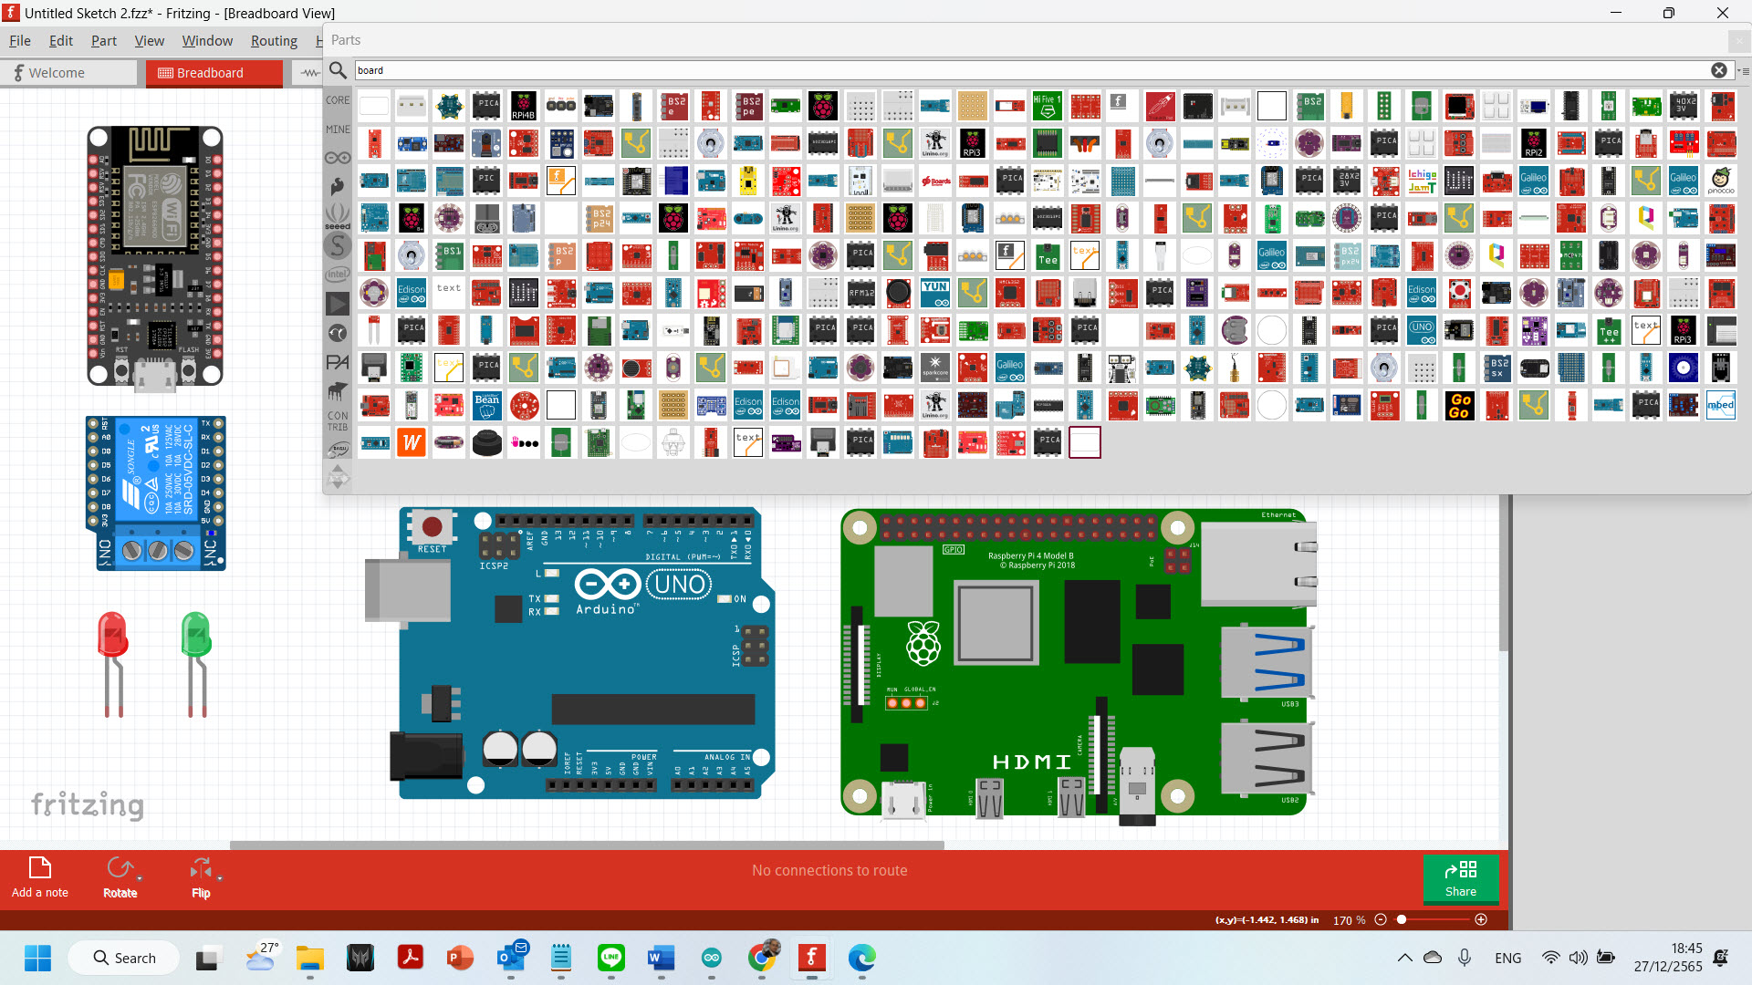The image size is (1752, 985).
Task: Select the pinoccio part icon
Action: [1721, 181]
